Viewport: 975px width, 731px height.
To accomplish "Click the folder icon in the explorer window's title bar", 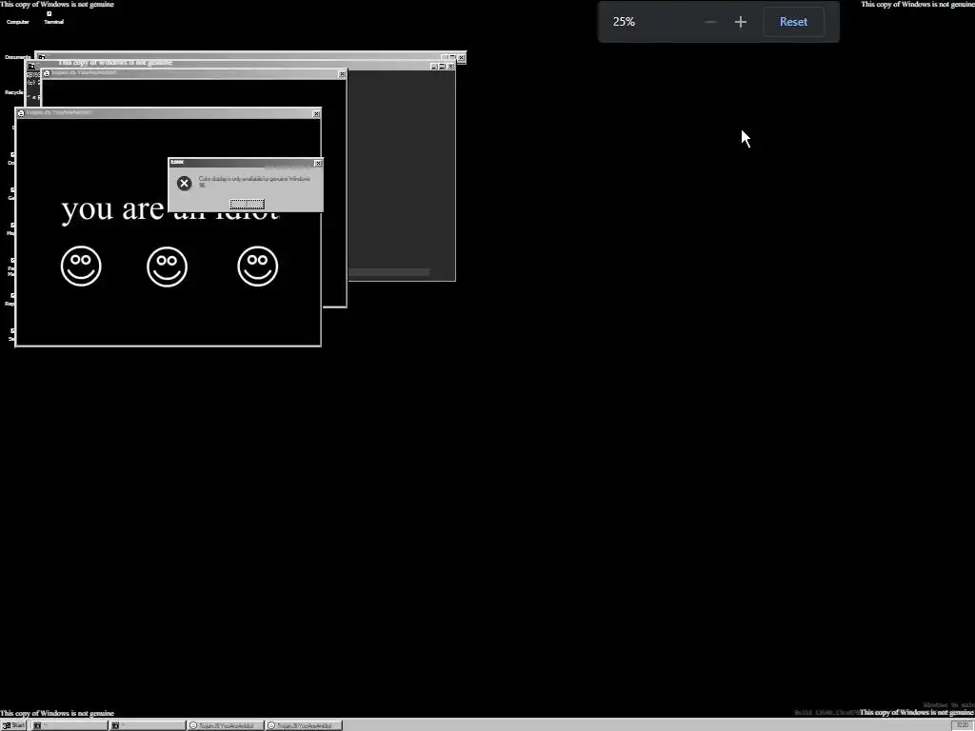I will coord(42,57).
